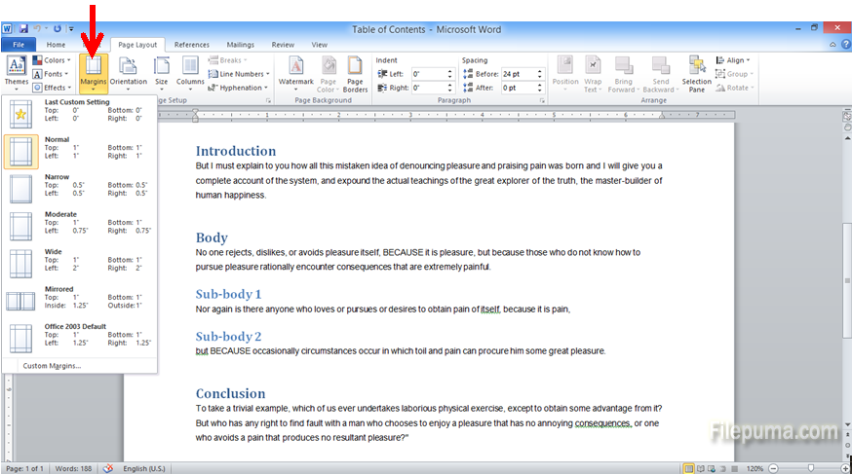Viewport: 852px width, 474px height.
Task: Minimize the ribbon with caret icon
Action: coord(833,45)
